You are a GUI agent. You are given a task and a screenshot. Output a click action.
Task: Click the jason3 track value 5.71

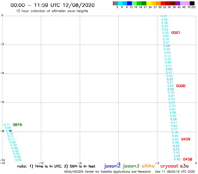7,125
